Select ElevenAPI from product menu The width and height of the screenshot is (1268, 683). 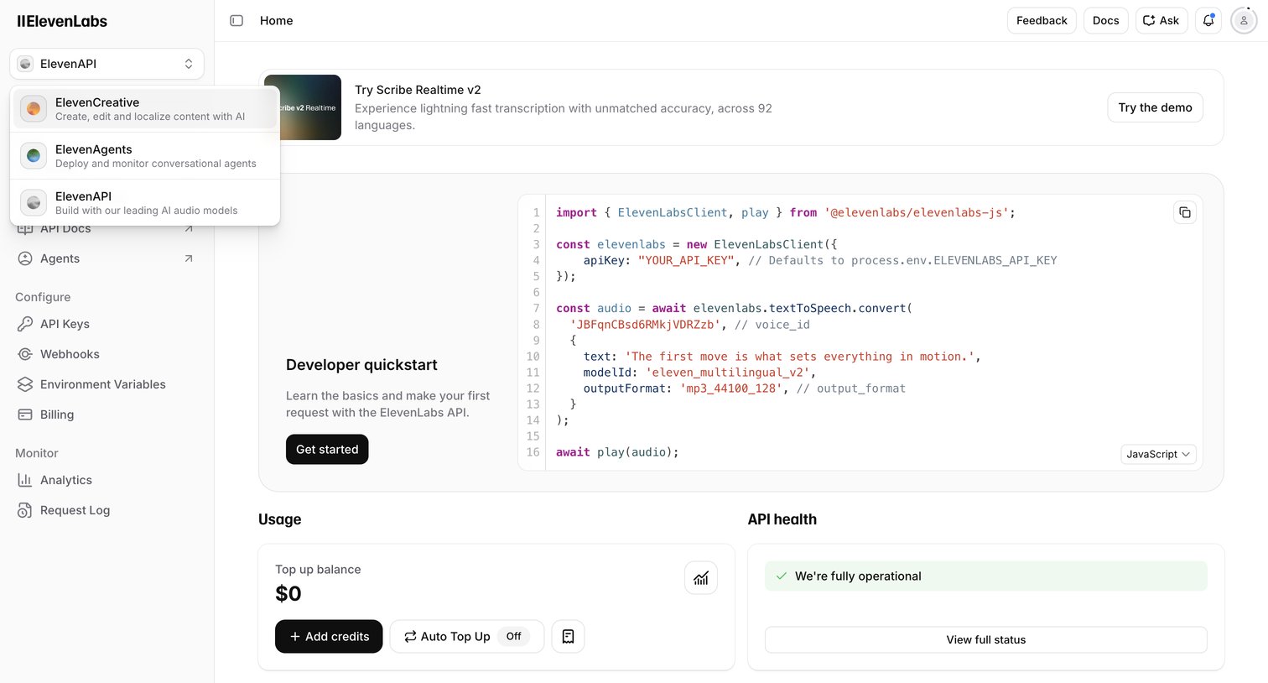[145, 203]
